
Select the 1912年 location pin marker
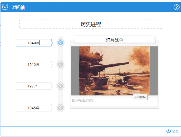pos(60,65)
